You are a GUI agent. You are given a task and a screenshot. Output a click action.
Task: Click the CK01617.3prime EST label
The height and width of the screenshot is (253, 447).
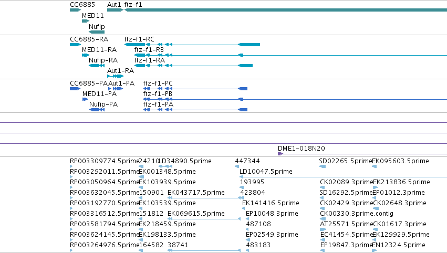(x=400, y=225)
